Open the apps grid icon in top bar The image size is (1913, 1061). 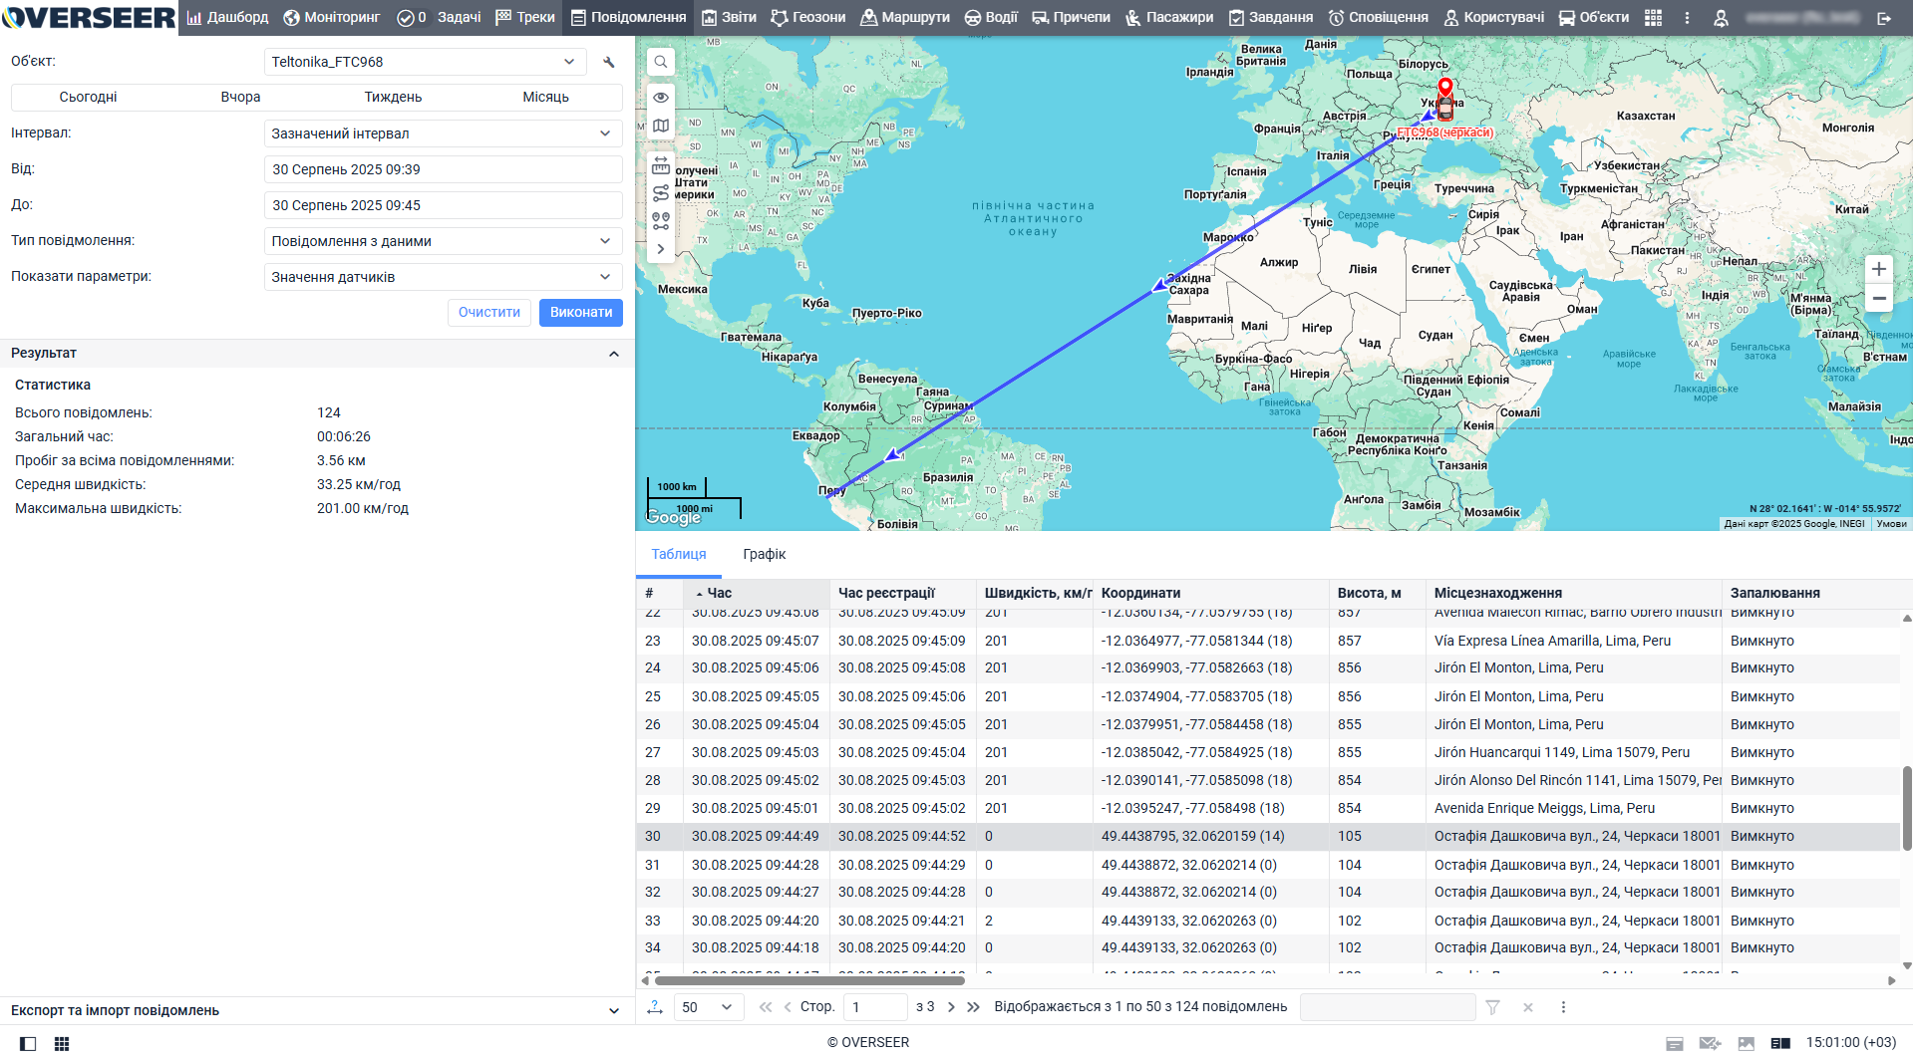coord(1653,17)
